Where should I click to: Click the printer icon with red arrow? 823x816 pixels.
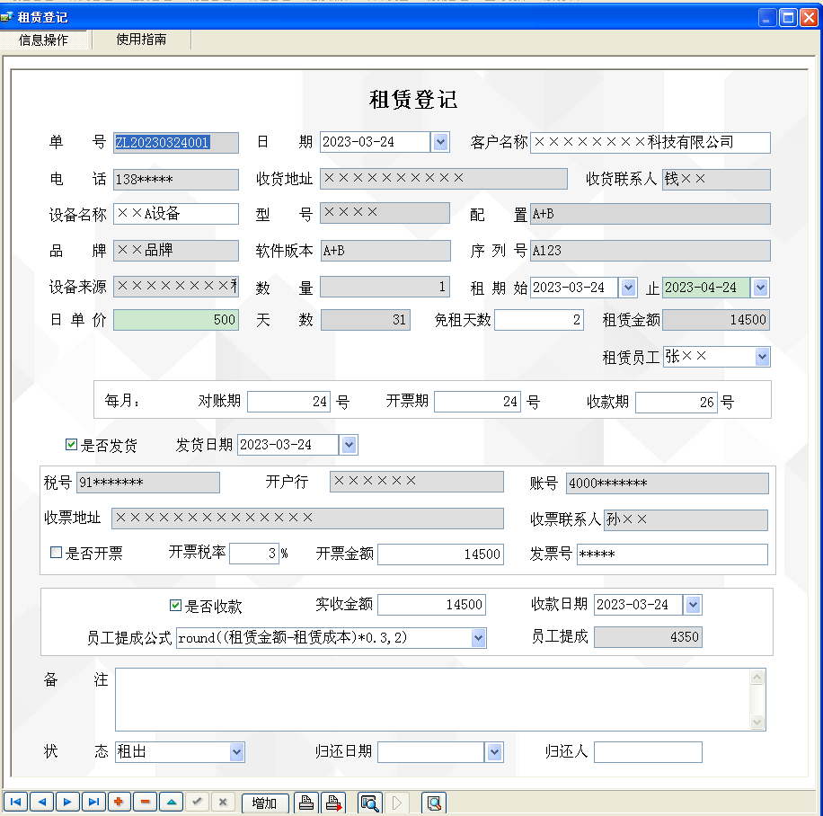[333, 803]
